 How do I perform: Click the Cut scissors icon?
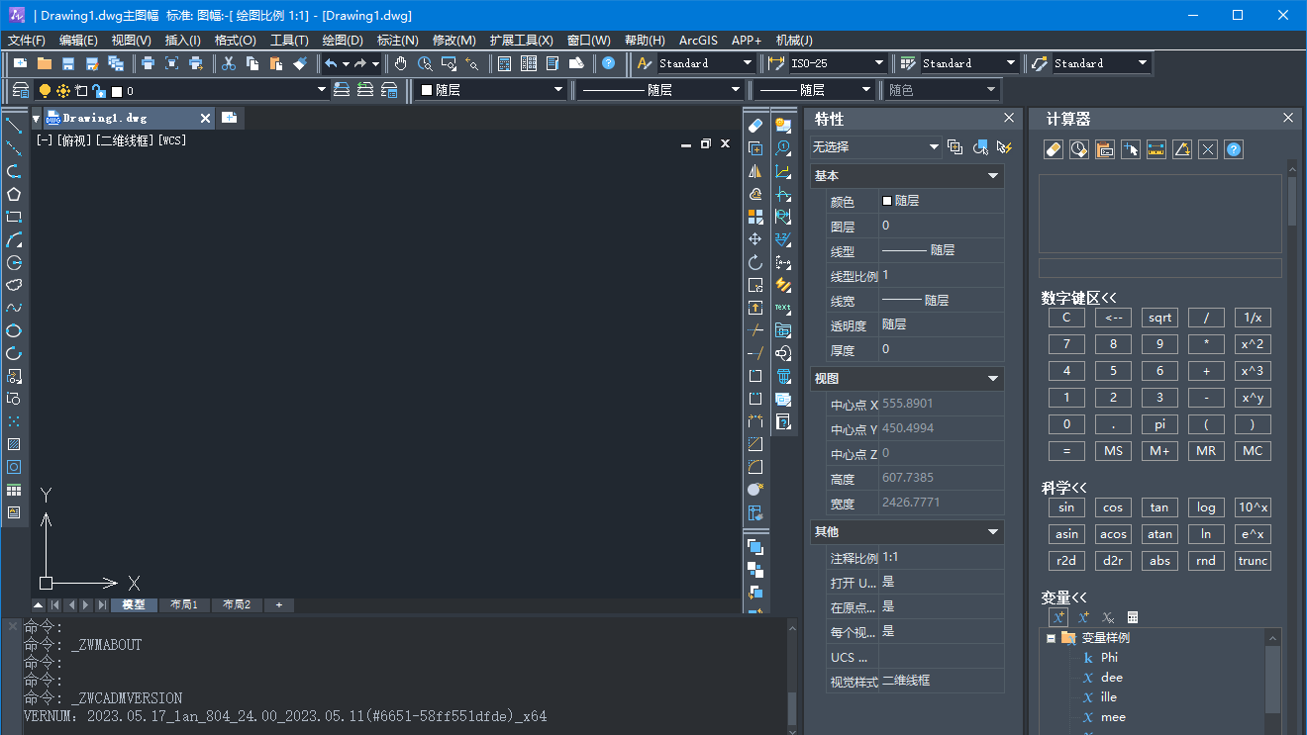(x=229, y=63)
